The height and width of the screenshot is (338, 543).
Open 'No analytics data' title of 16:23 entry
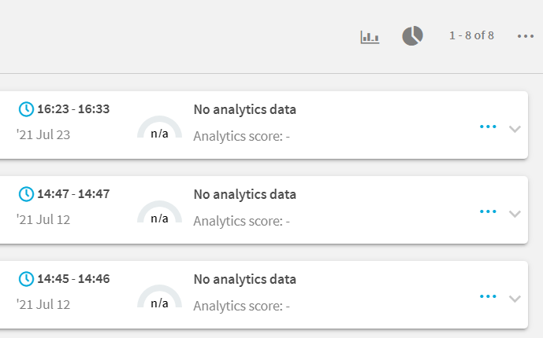pyautogui.click(x=245, y=109)
